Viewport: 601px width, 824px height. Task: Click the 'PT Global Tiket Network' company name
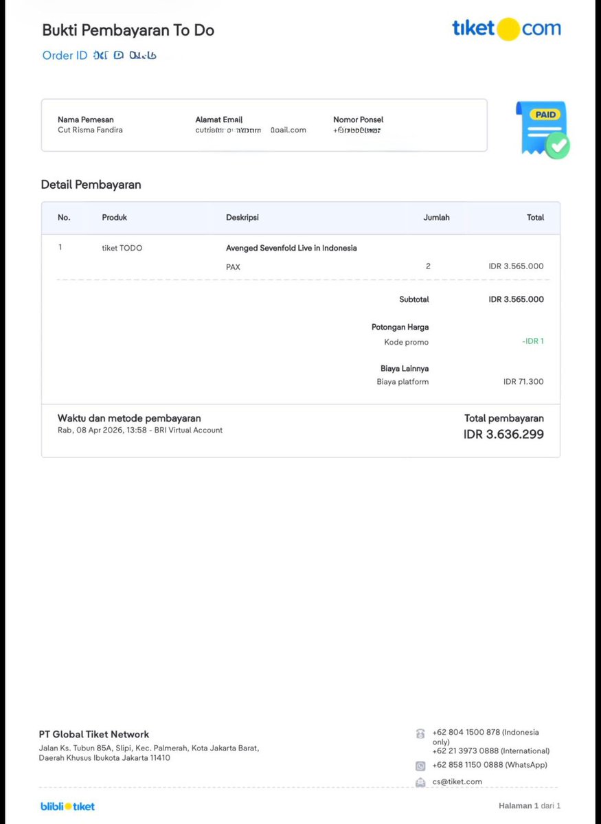(x=94, y=734)
